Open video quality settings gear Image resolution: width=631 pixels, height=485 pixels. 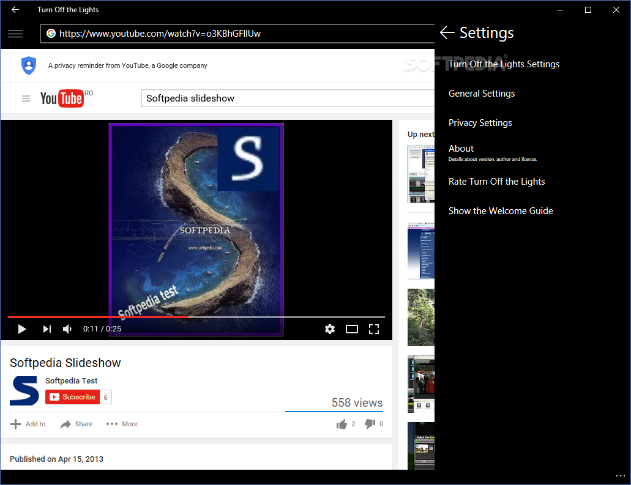[330, 330]
